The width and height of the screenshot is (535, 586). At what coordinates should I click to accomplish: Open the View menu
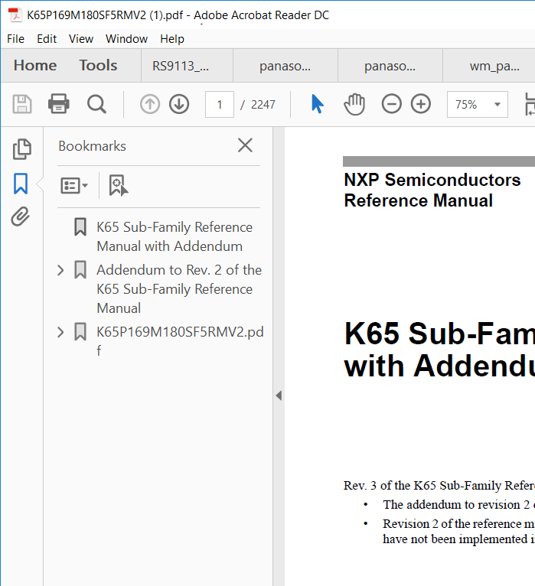coord(81,39)
